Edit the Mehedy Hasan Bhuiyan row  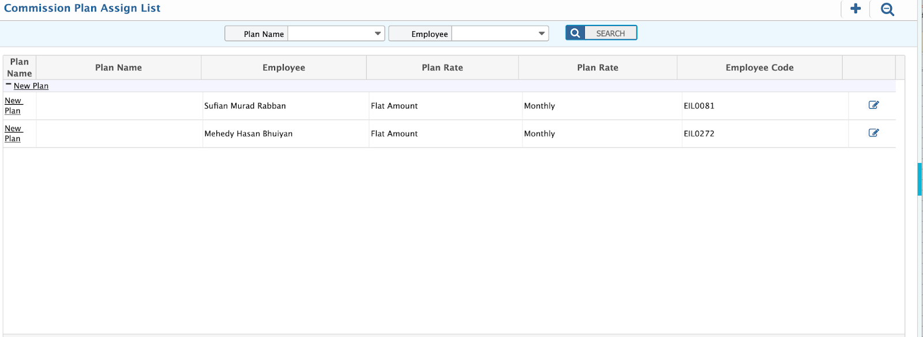pos(873,132)
